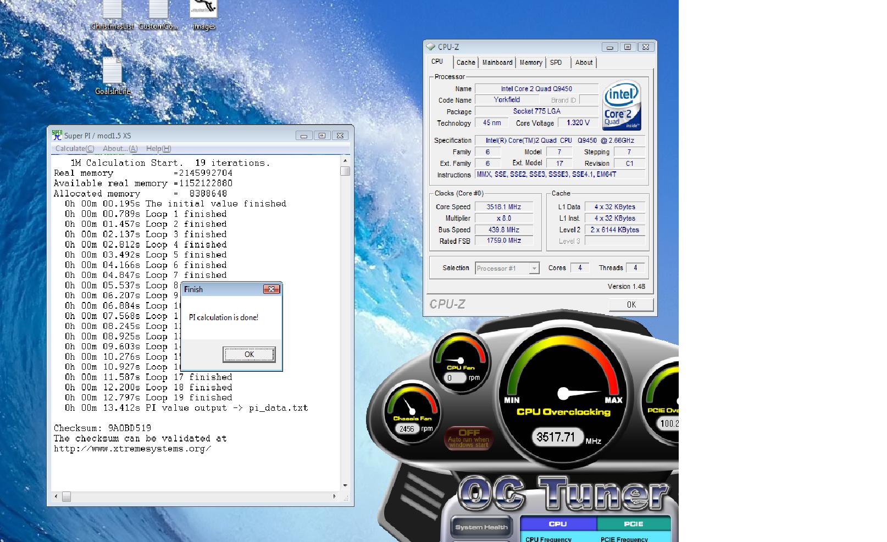Switch to the Memory tab in CPU-Z
The height and width of the screenshot is (542, 887).
(x=531, y=63)
